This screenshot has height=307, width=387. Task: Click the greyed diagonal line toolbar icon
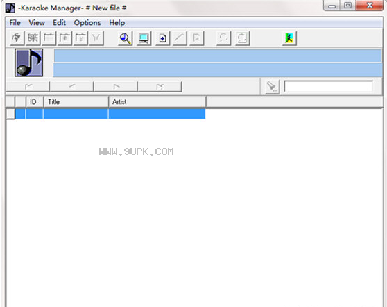[180, 38]
